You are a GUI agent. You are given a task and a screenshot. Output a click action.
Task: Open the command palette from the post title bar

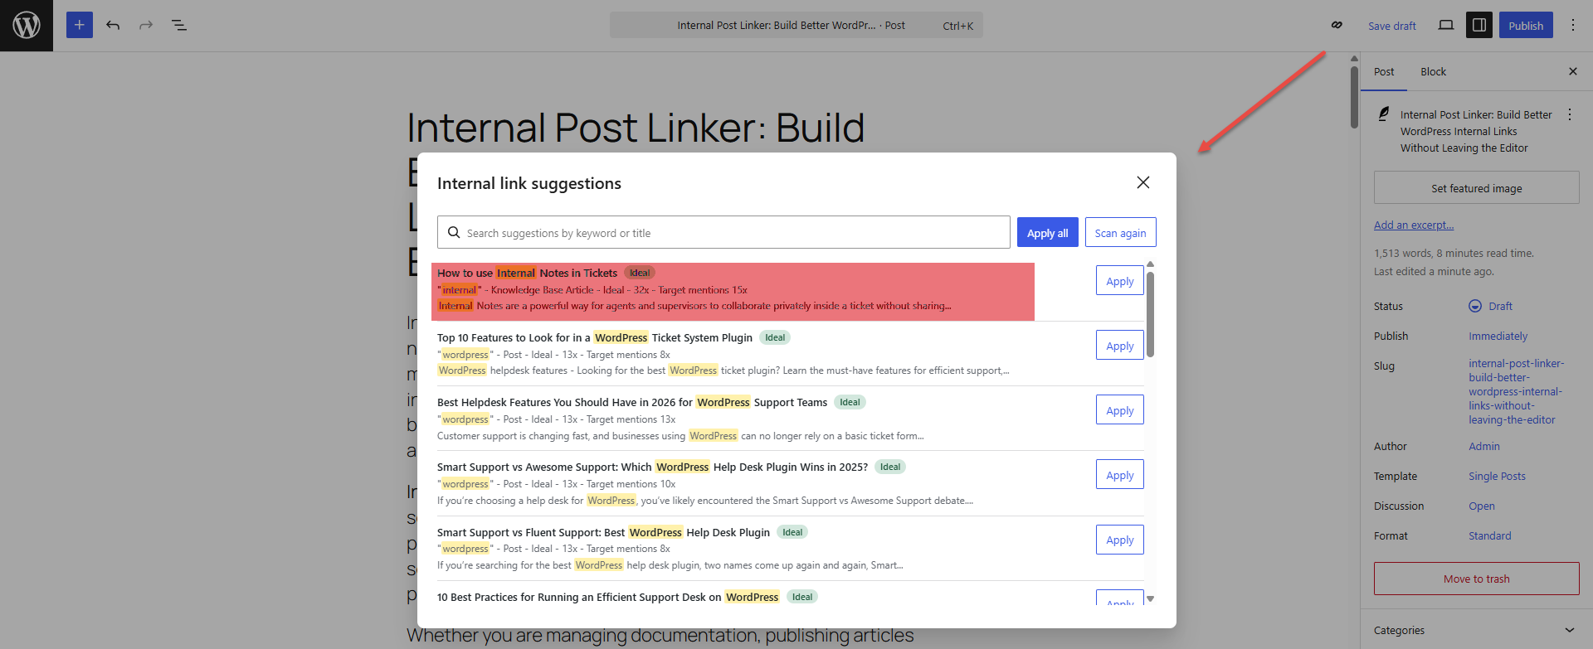point(796,25)
